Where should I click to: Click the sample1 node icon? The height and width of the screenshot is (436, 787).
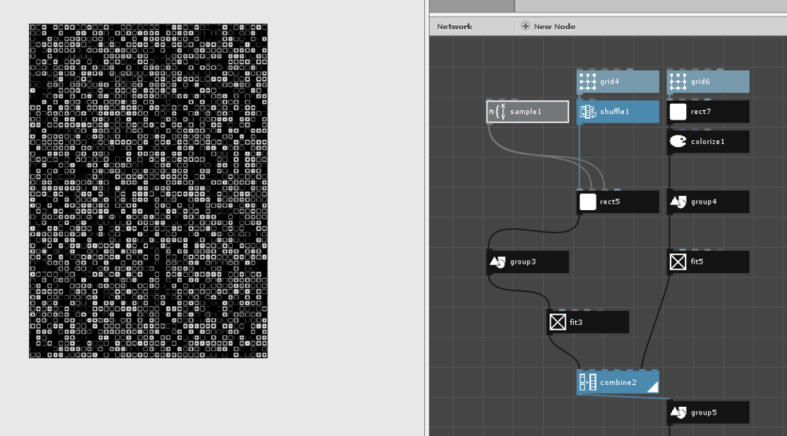click(x=497, y=112)
